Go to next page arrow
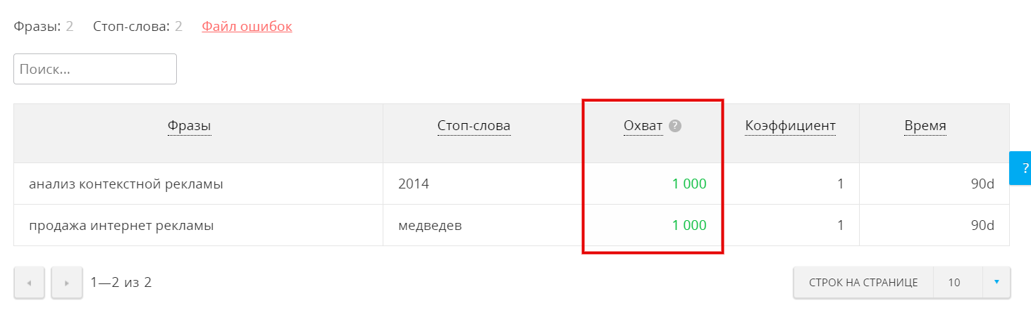1031x320 pixels. click(x=67, y=283)
